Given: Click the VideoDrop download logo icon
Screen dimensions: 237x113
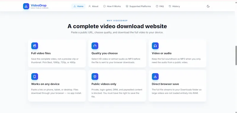Looking at the screenshot, I should click(26, 6).
